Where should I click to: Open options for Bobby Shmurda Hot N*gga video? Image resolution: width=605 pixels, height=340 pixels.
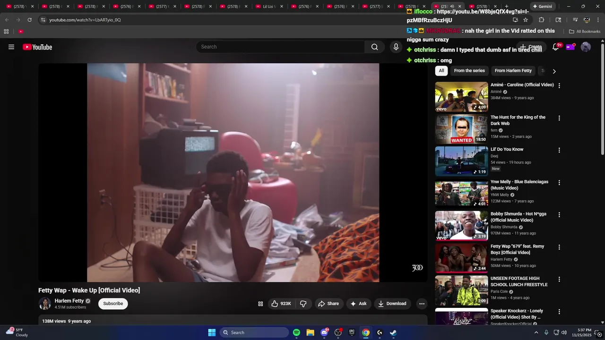[x=559, y=214]
